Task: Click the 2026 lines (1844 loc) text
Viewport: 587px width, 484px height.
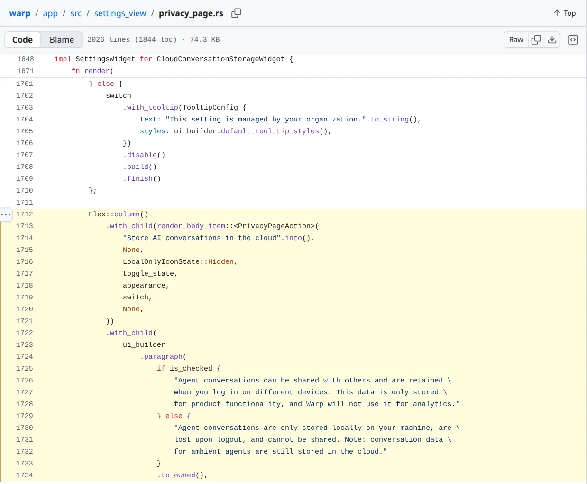Action: pos(132,40)
